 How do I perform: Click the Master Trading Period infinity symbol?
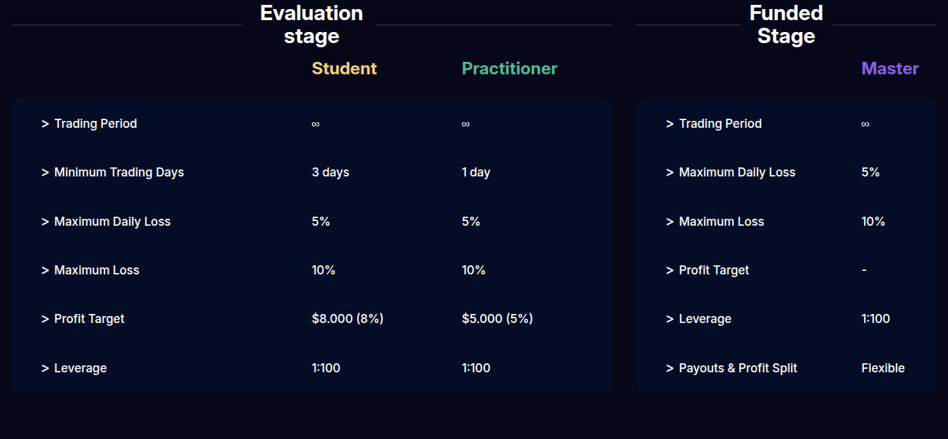point(865,124)
